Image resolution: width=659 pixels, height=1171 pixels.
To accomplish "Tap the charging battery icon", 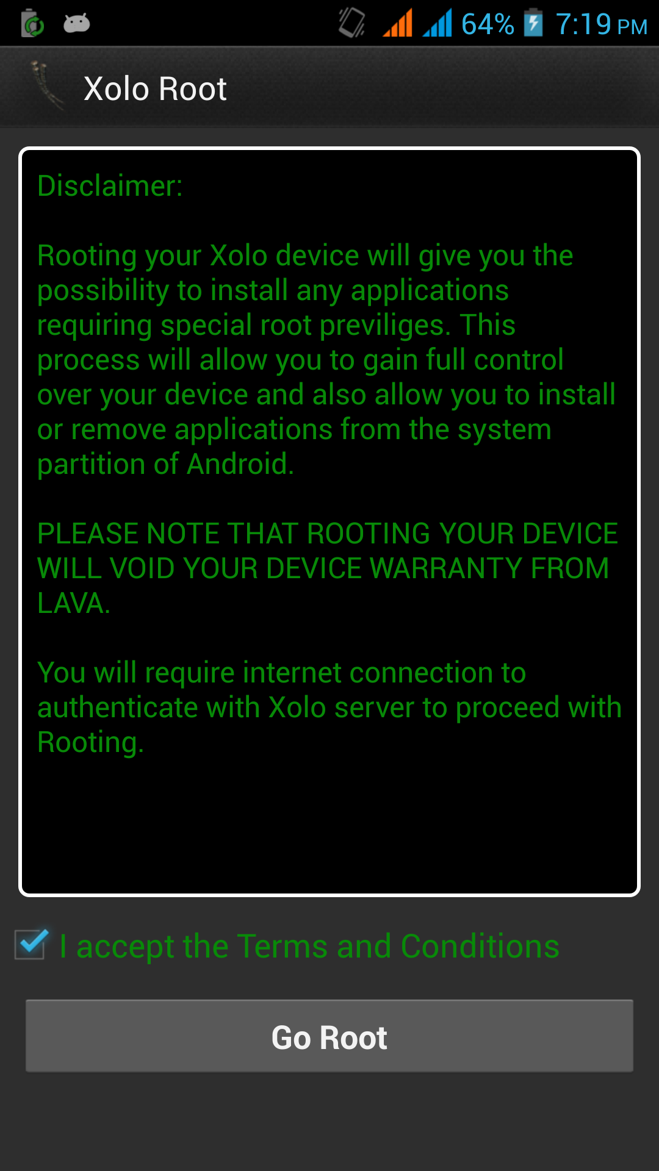I will coord(533,23).
